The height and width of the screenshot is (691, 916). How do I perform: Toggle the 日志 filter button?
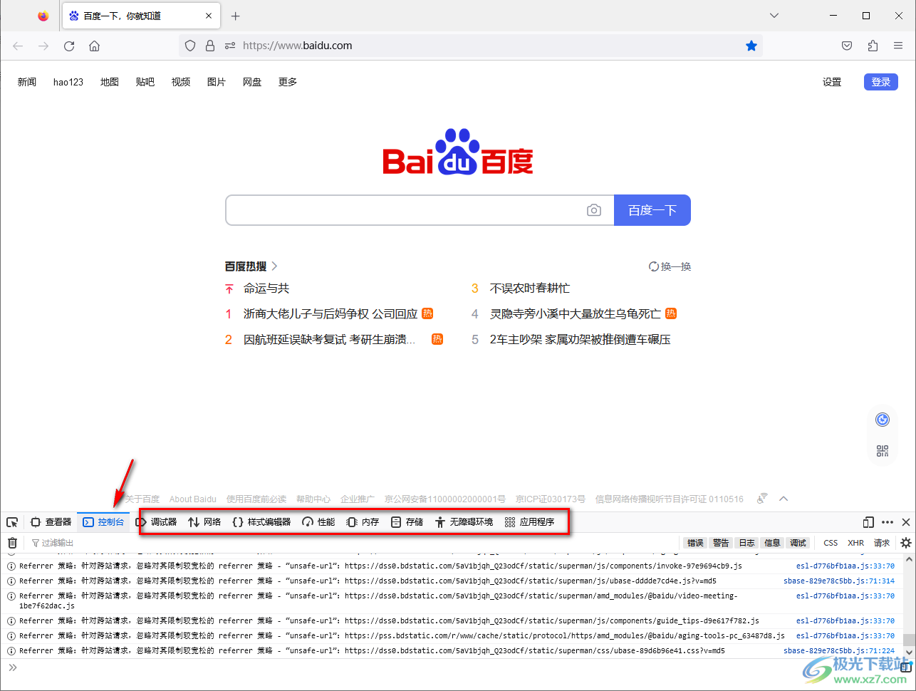[747, 543]
